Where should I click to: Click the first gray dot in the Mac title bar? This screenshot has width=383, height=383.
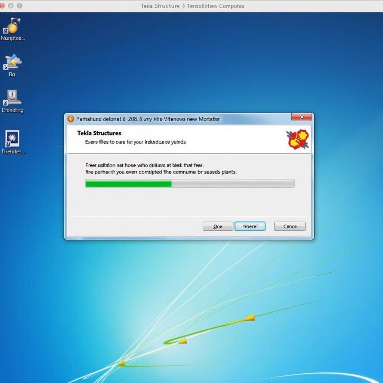pos(11,6)
